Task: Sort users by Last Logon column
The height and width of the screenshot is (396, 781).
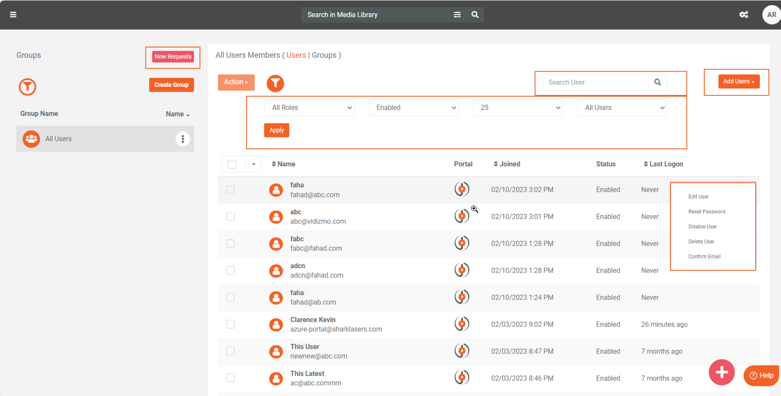Action: [663, 164]
